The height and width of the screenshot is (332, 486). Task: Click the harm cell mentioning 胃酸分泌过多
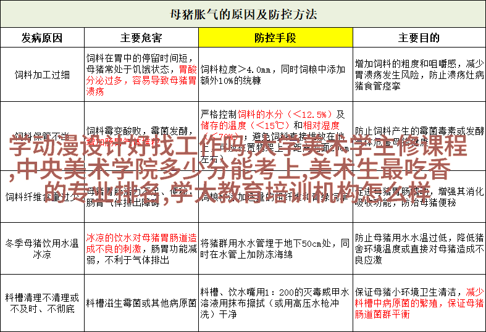[x=141, y=75]
